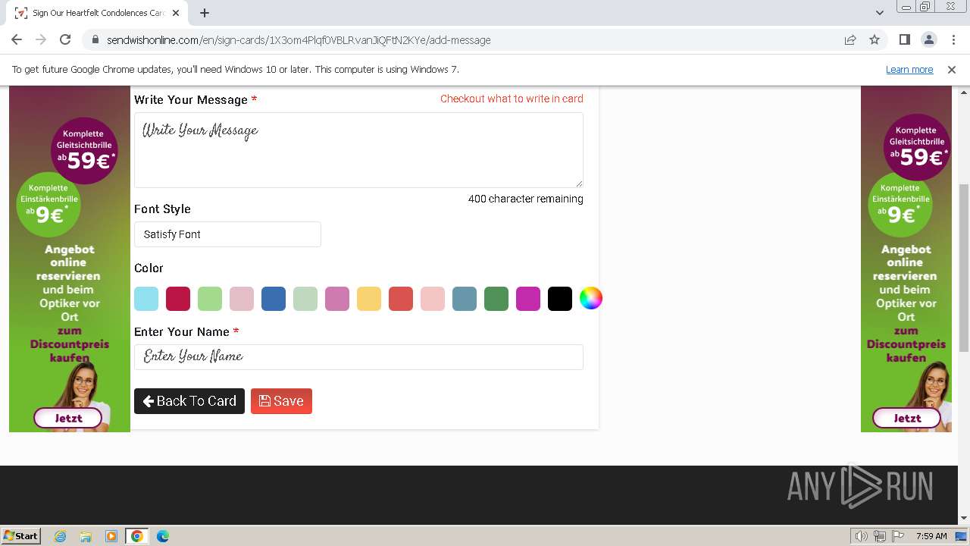970x546 pixels.
Task: Pick the light green color swatch
Action: (210, 299)
